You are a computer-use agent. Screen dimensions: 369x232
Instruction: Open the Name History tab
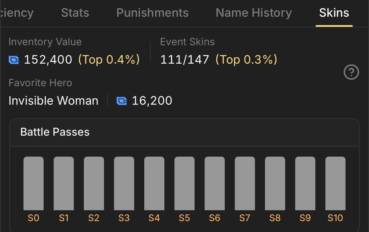click(x=254, y=13)
